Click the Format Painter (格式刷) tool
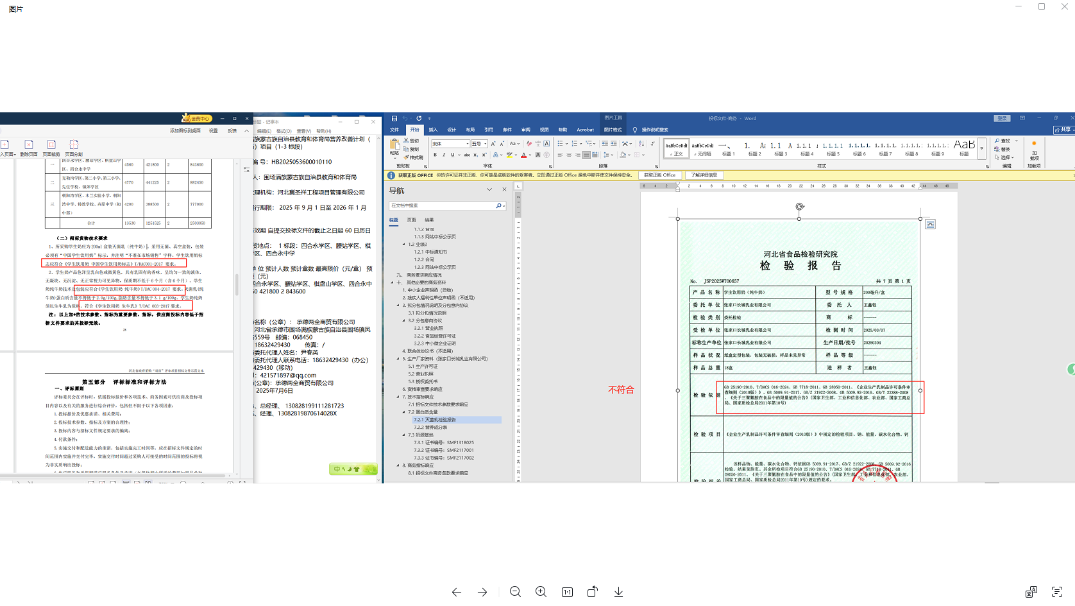Viewport: 1075px width, 606px height. coord(414,157)
